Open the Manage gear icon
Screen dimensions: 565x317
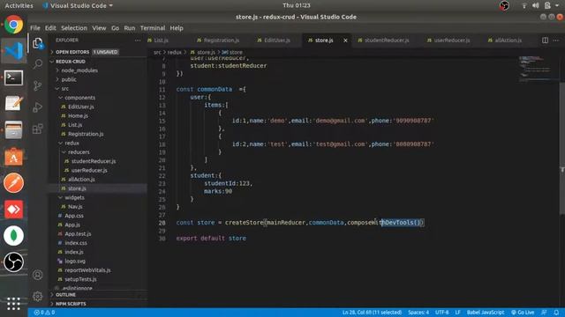click(x=37, y=297)
